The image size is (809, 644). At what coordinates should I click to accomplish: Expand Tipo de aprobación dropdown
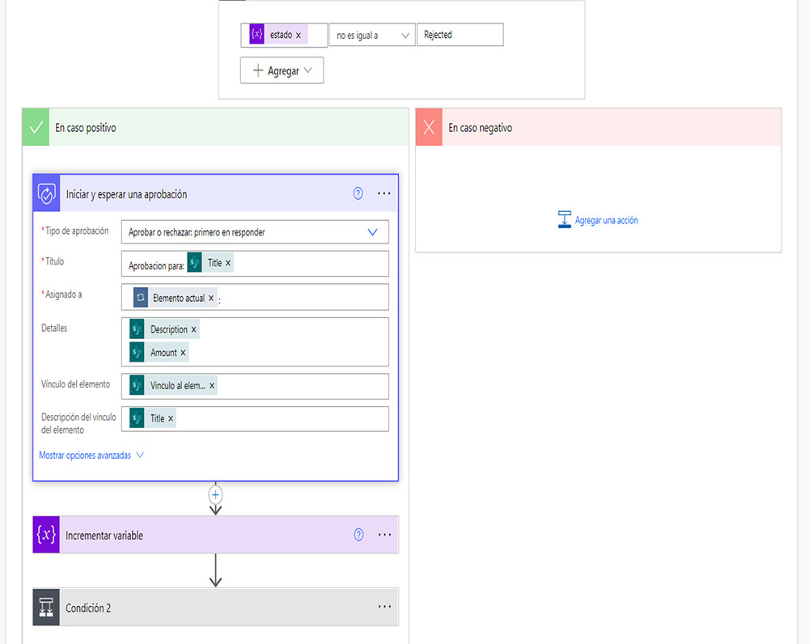372,232
